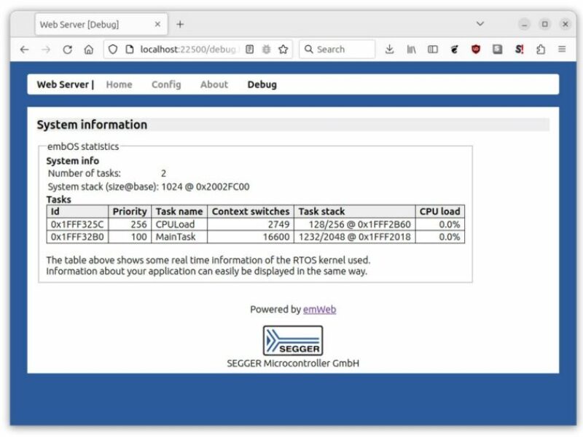Open the Sidebars toolbar icon
Viewport: 583px width, 437px height.
pos(433,49)
